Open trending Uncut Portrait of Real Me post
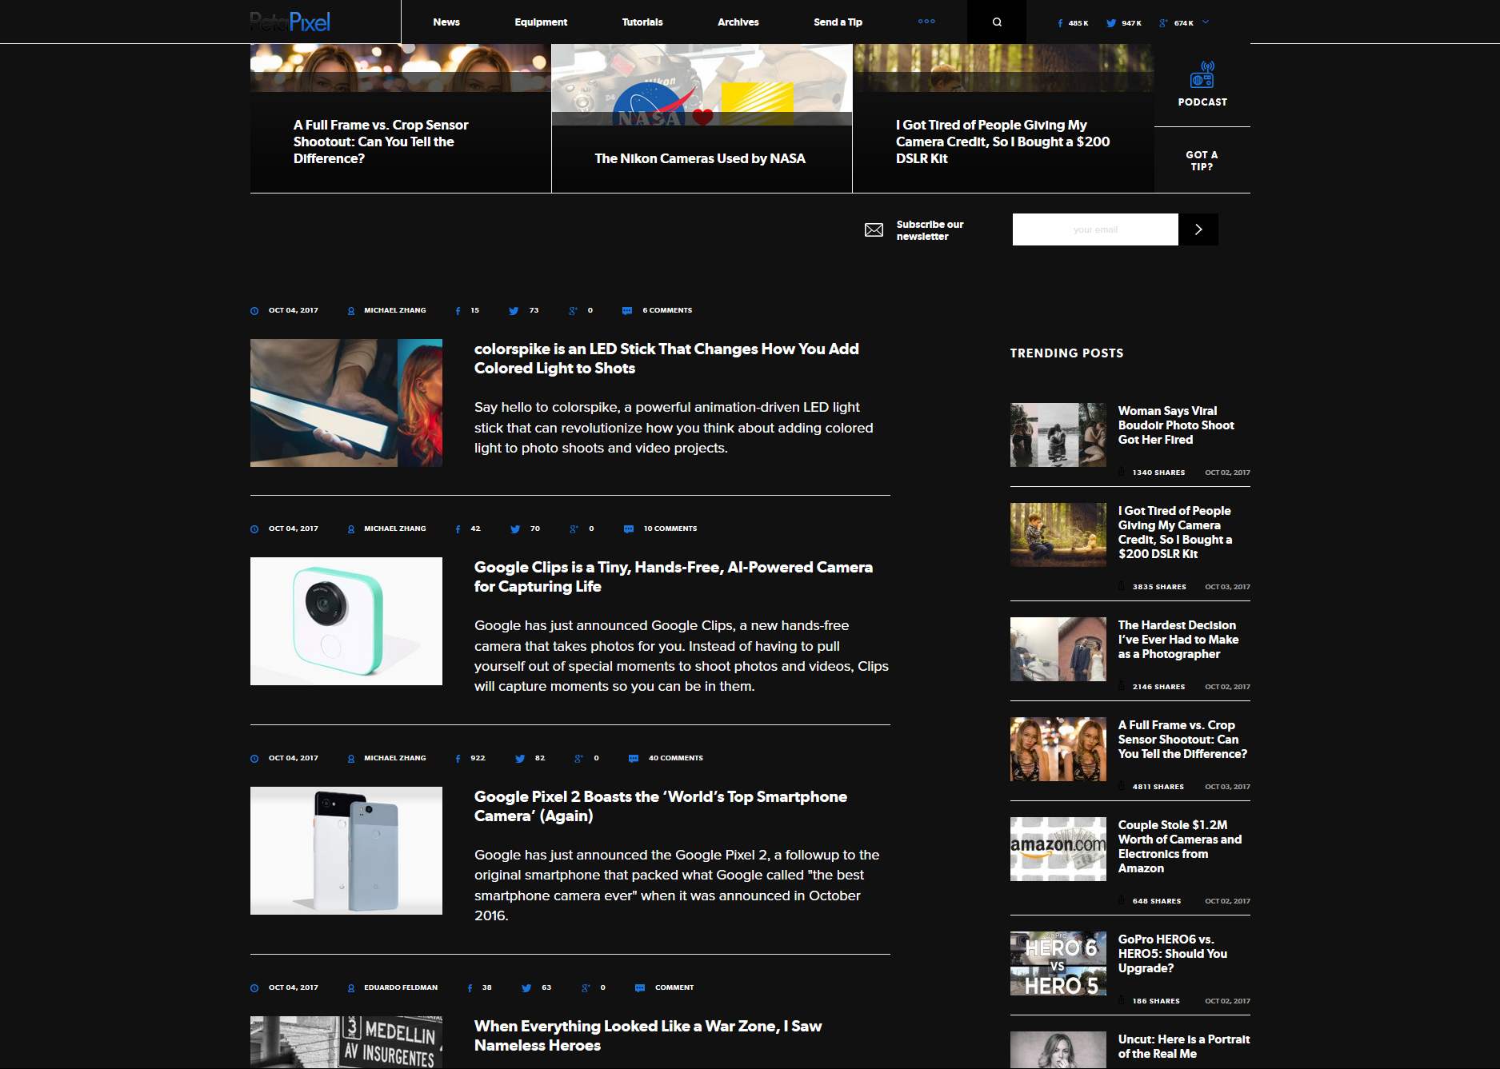 pos(1184,1047)
